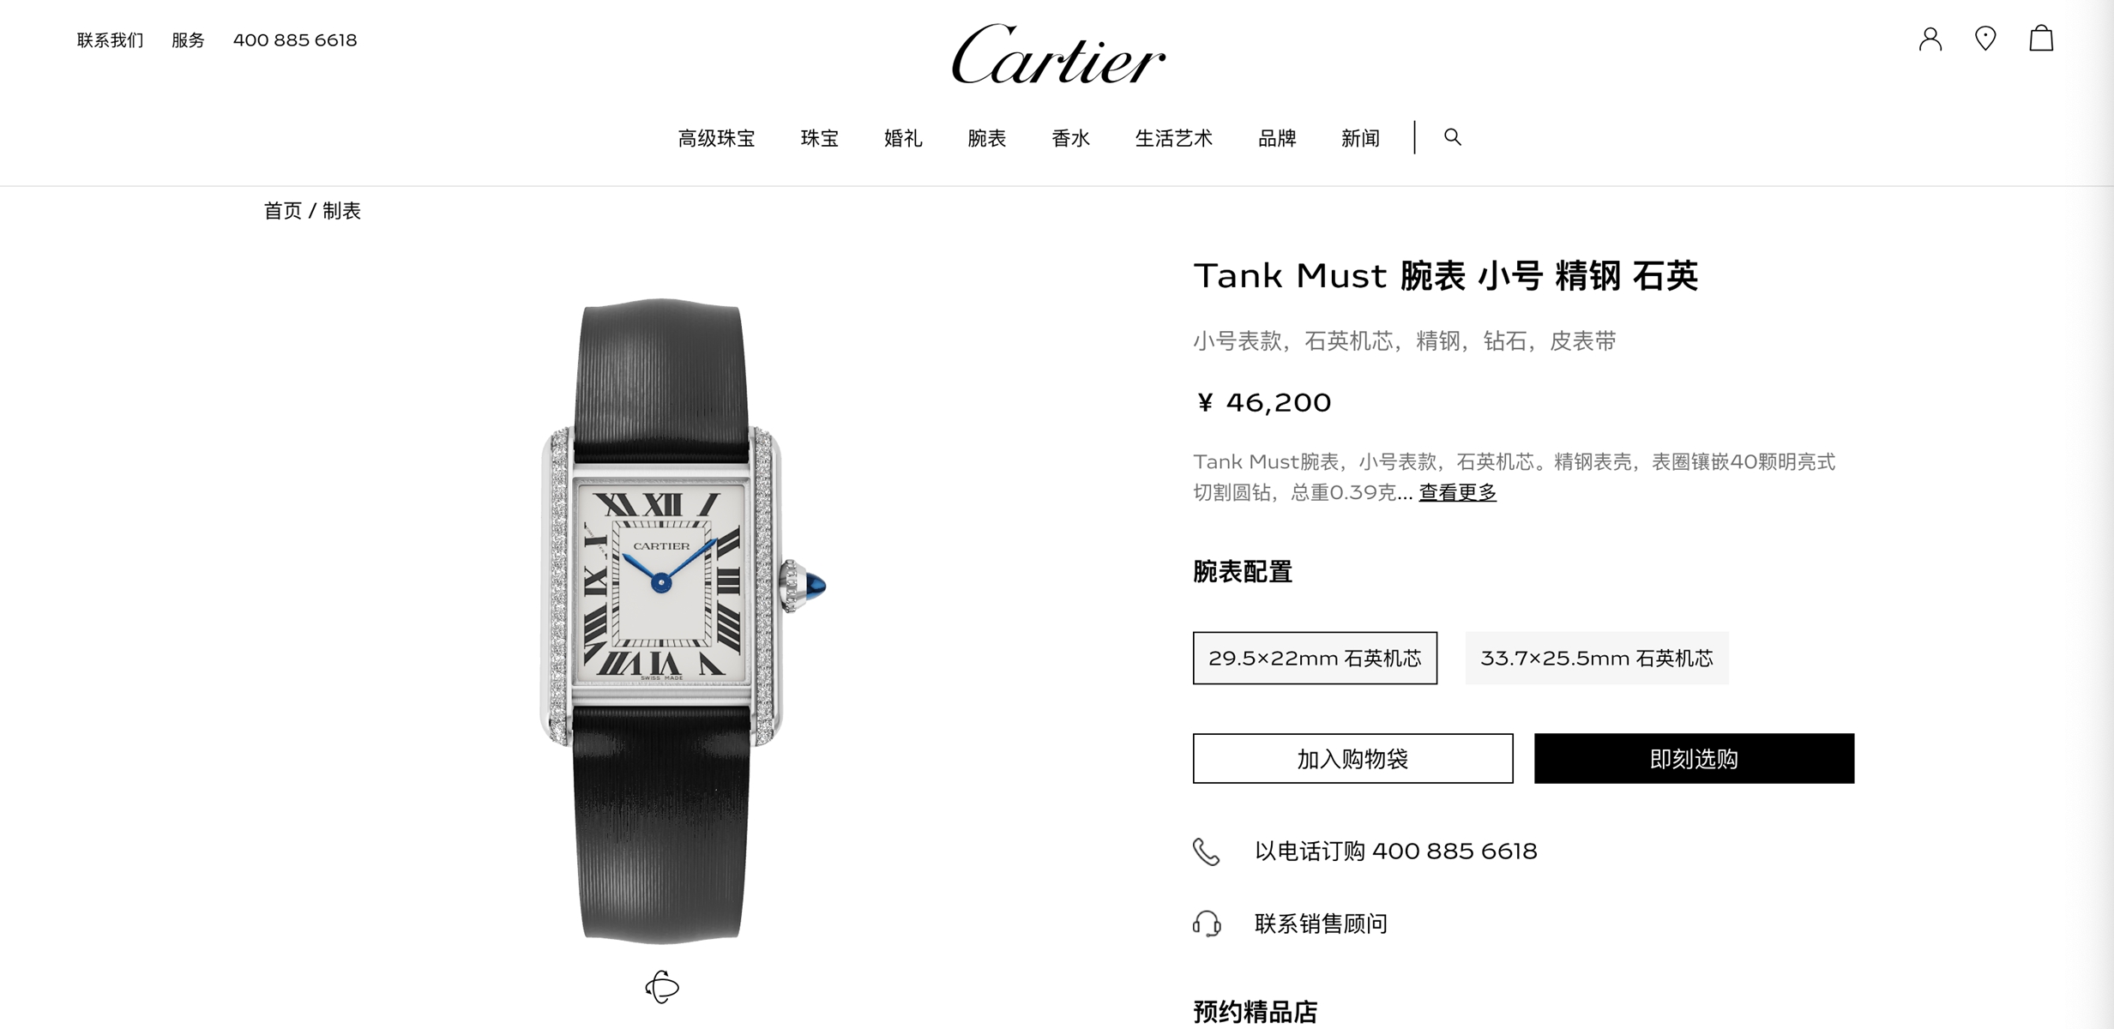The height and width of the screenshot is (1029, 2114).
Task: Click the store locator pin icon
Action: coord(1985,39)
